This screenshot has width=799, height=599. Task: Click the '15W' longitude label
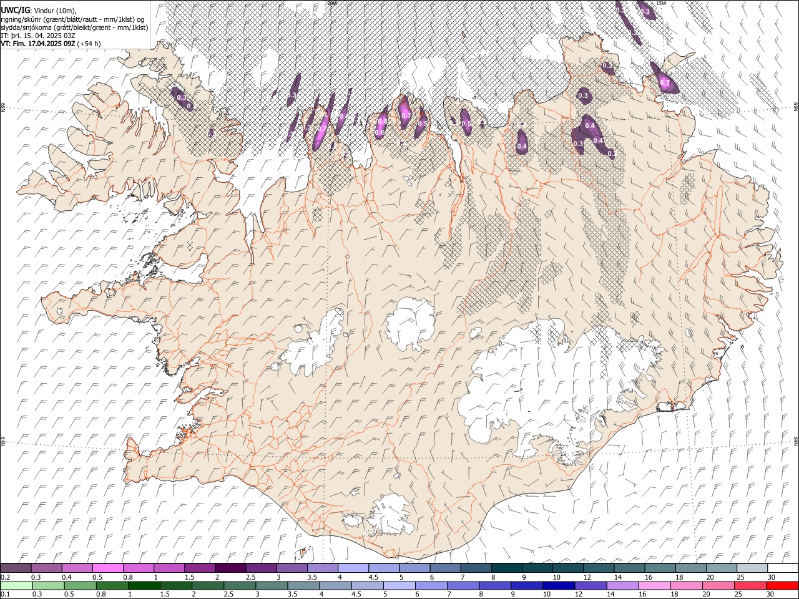tap(662, 3)
